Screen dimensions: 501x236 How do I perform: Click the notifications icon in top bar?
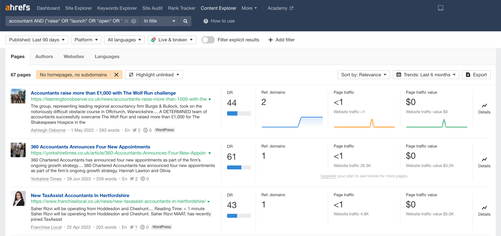440,8
